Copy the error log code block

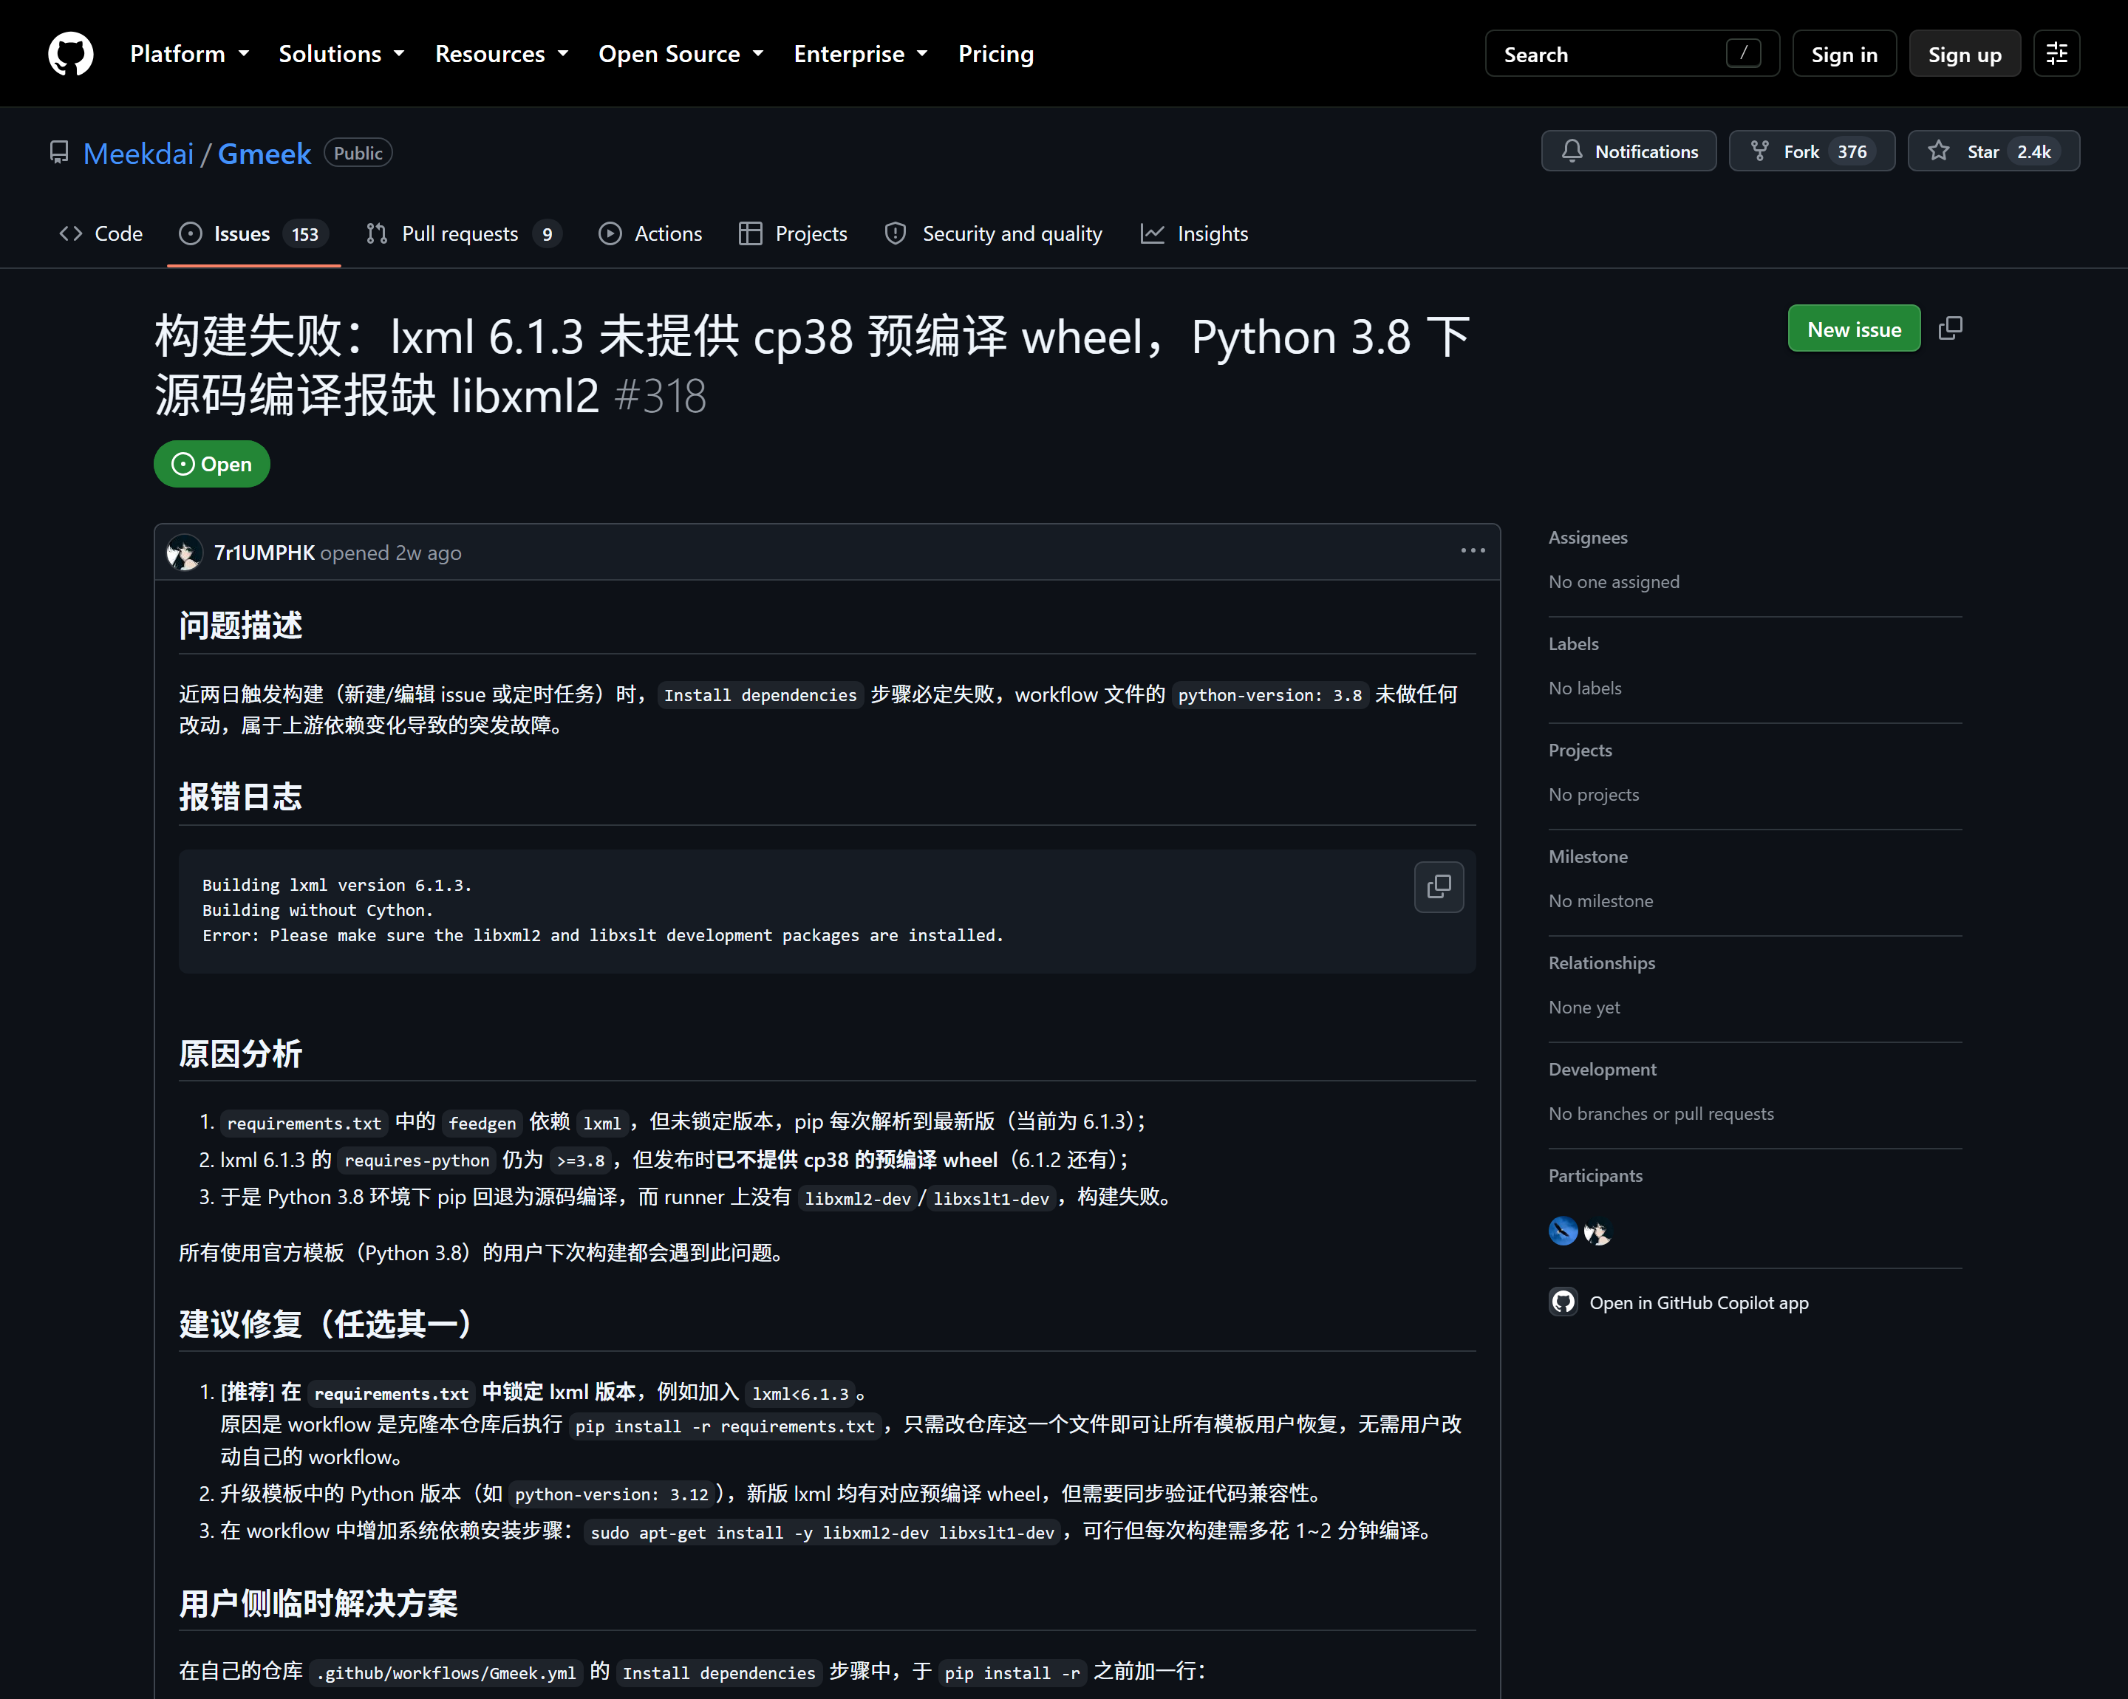pos(1439,886)
